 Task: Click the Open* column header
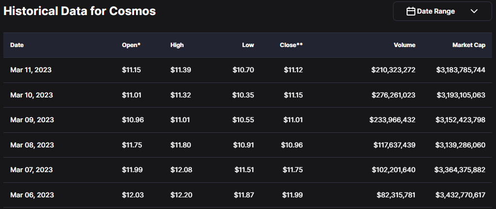point(131,45)
